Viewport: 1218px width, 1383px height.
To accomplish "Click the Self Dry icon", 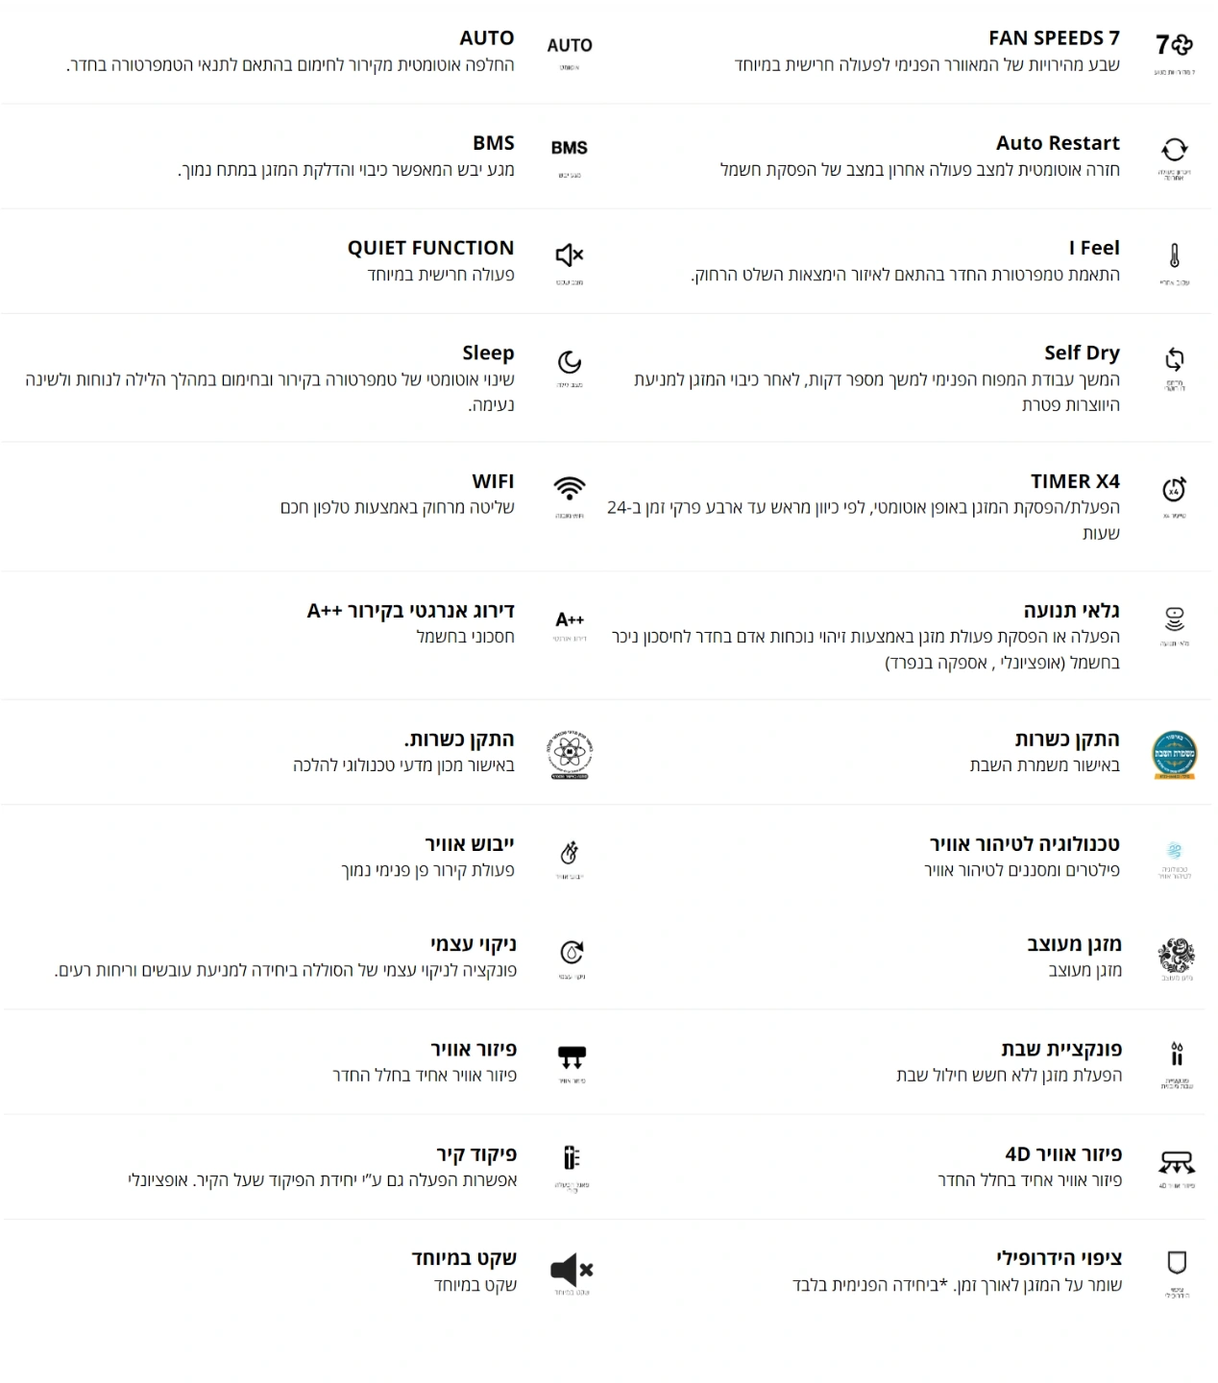I will tap(1174, 360).
